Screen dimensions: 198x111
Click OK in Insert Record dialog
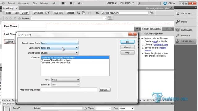(127, 42)
